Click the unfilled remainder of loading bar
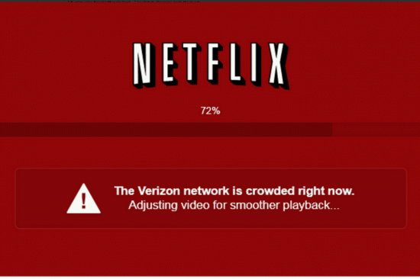Viewport: 420px width, 279px height. click(x=376, y=130)
